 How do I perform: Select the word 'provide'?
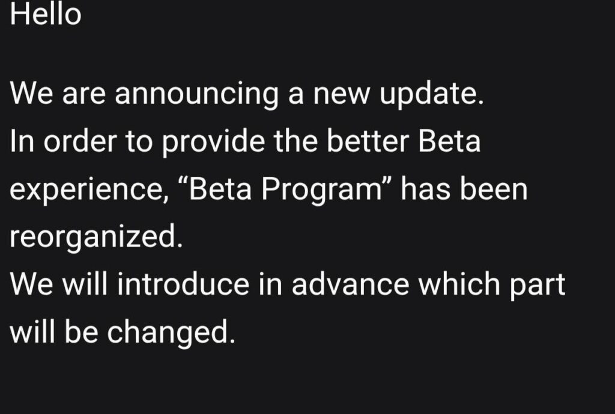213,142
